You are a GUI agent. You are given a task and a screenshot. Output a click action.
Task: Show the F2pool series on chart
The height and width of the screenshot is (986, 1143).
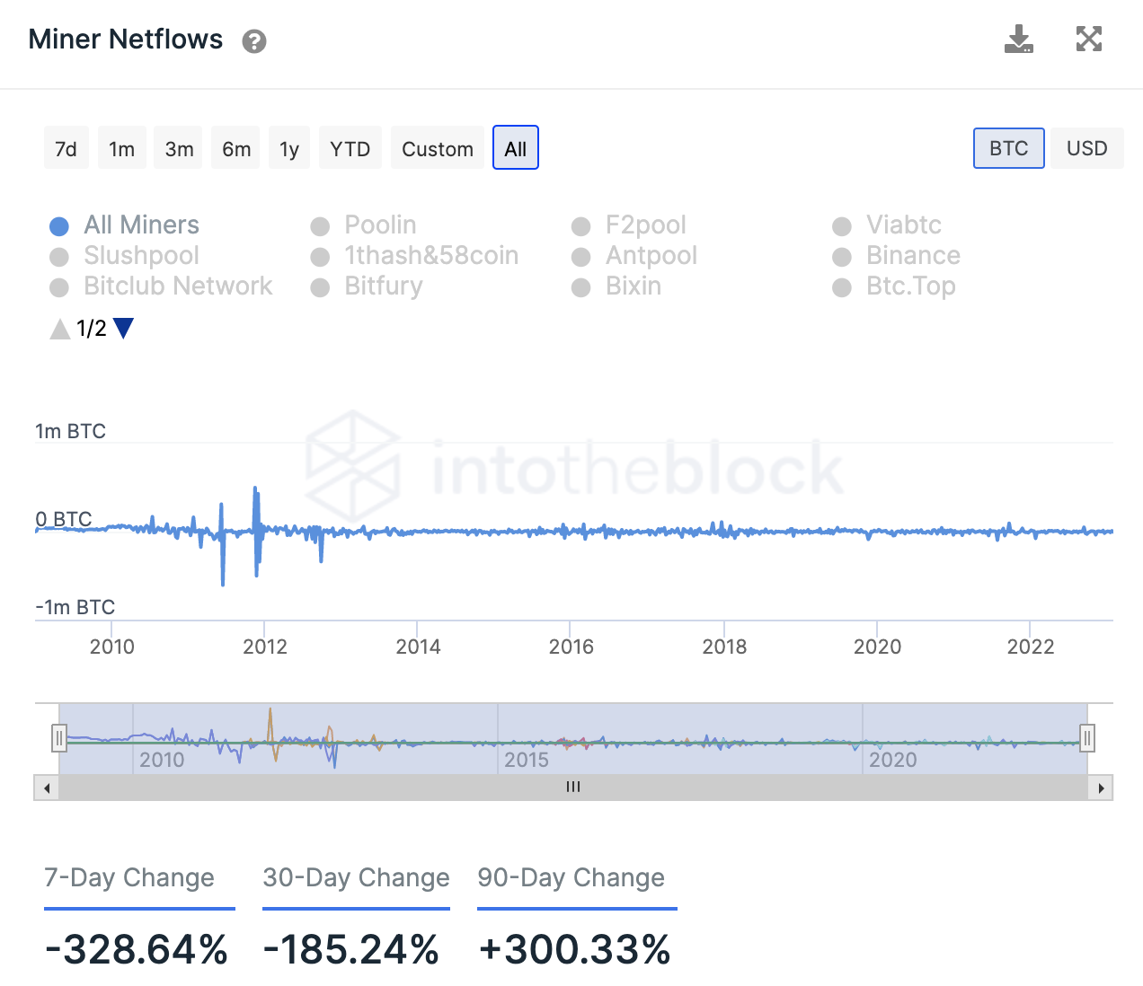pyautogui.click(x=629, y=225)
